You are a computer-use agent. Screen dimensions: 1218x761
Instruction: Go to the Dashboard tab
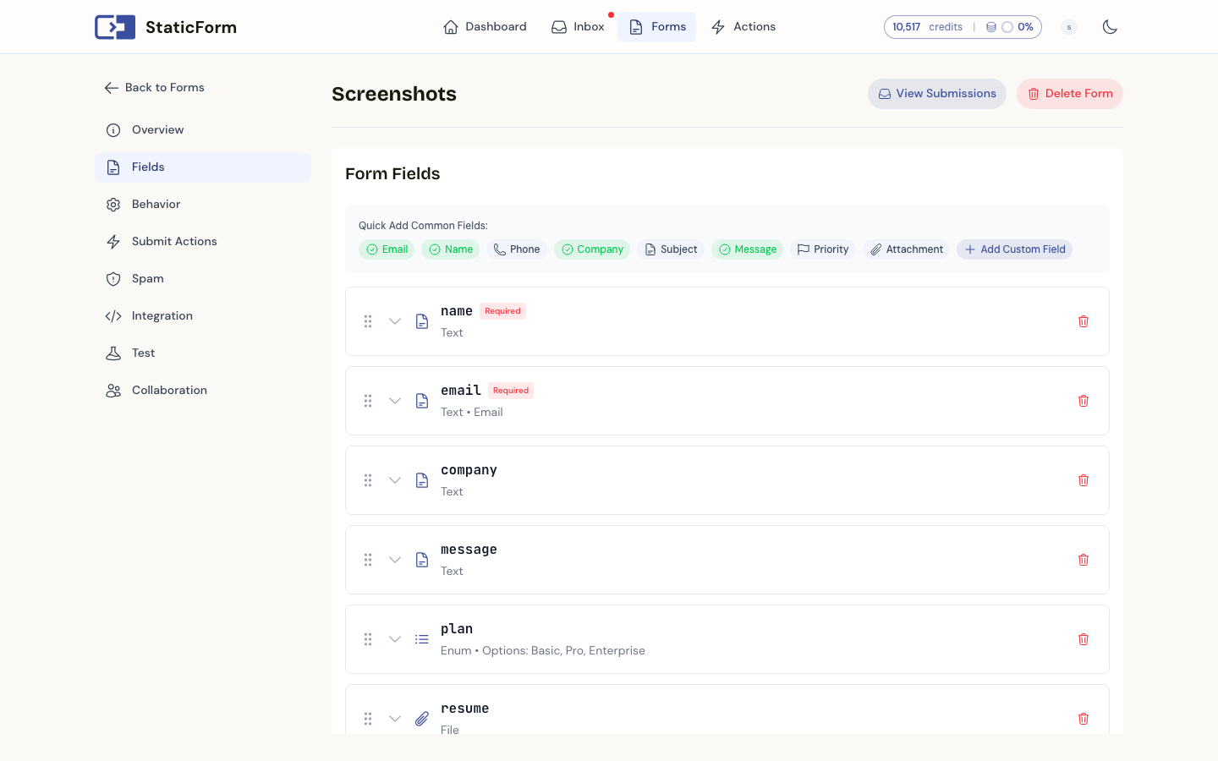point(485,27)
